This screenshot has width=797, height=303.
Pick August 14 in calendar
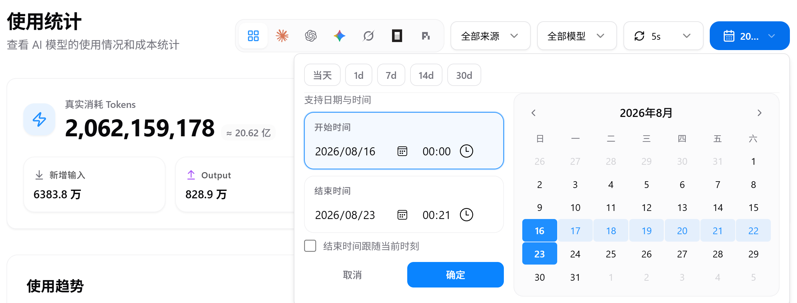pyautogui.click(x=717, y=207)
